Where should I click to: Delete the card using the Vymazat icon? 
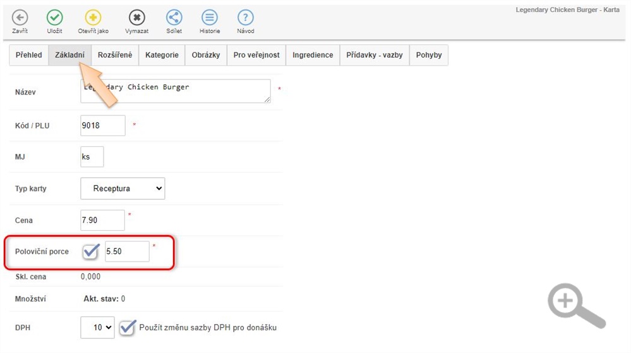136,18
